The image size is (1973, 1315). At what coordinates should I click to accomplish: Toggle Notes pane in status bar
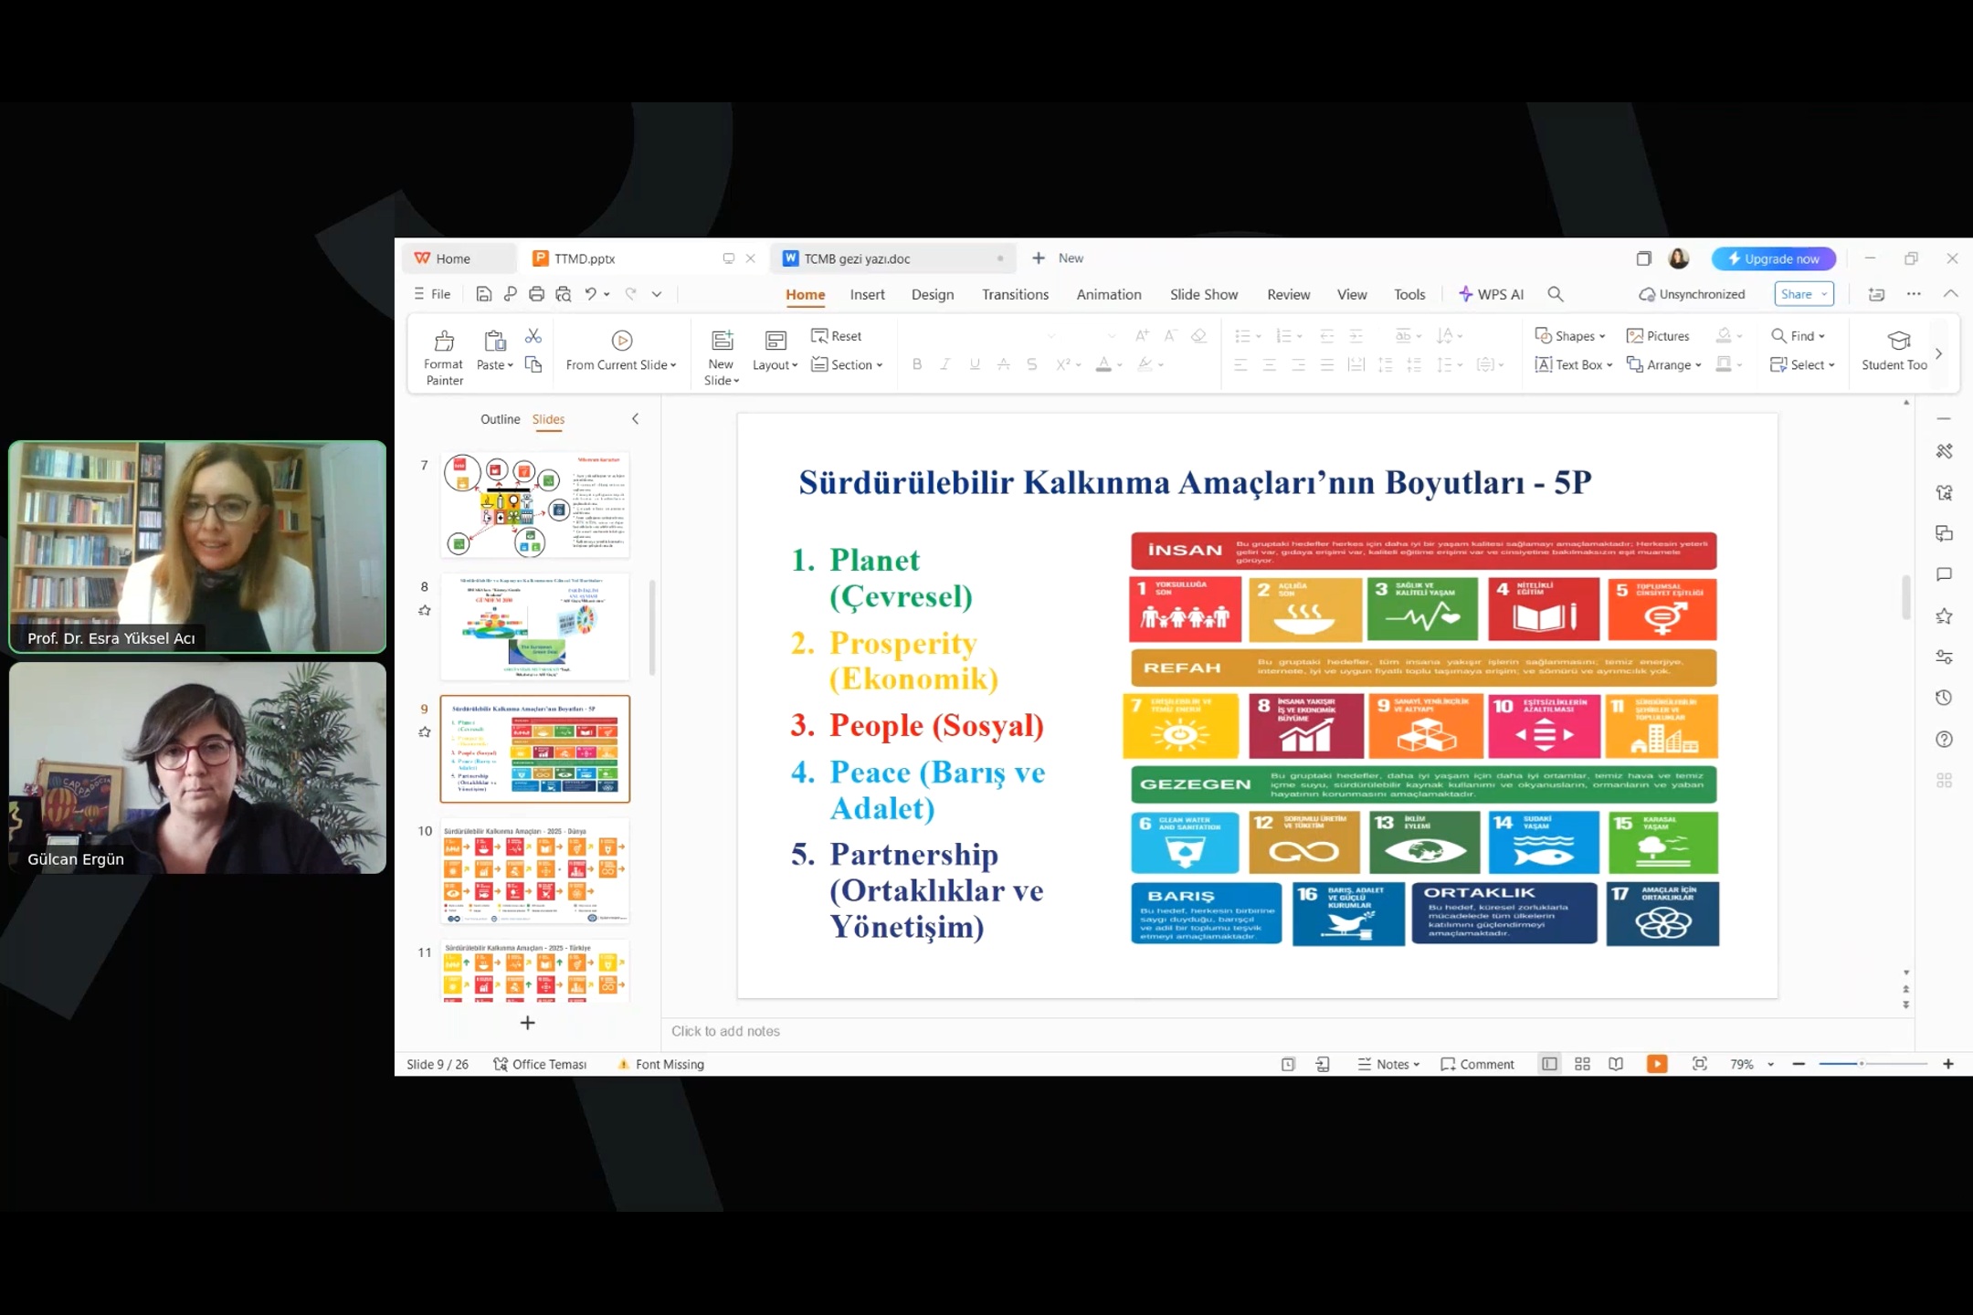coord(1388,1064)
